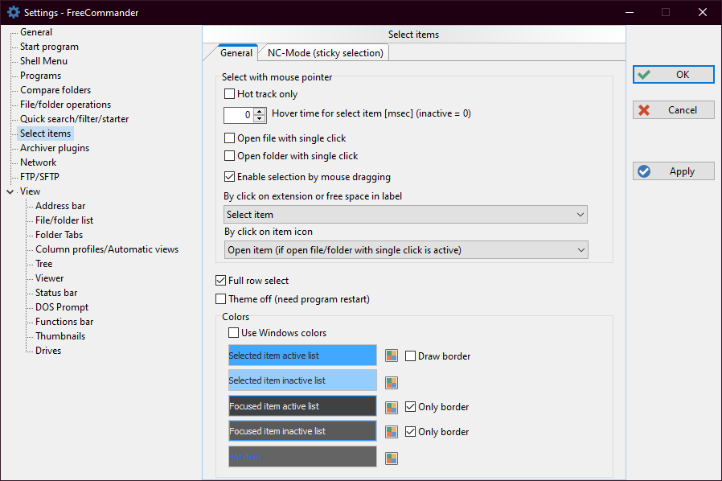Open Archiver plugins settings page

tap(55, 148)
